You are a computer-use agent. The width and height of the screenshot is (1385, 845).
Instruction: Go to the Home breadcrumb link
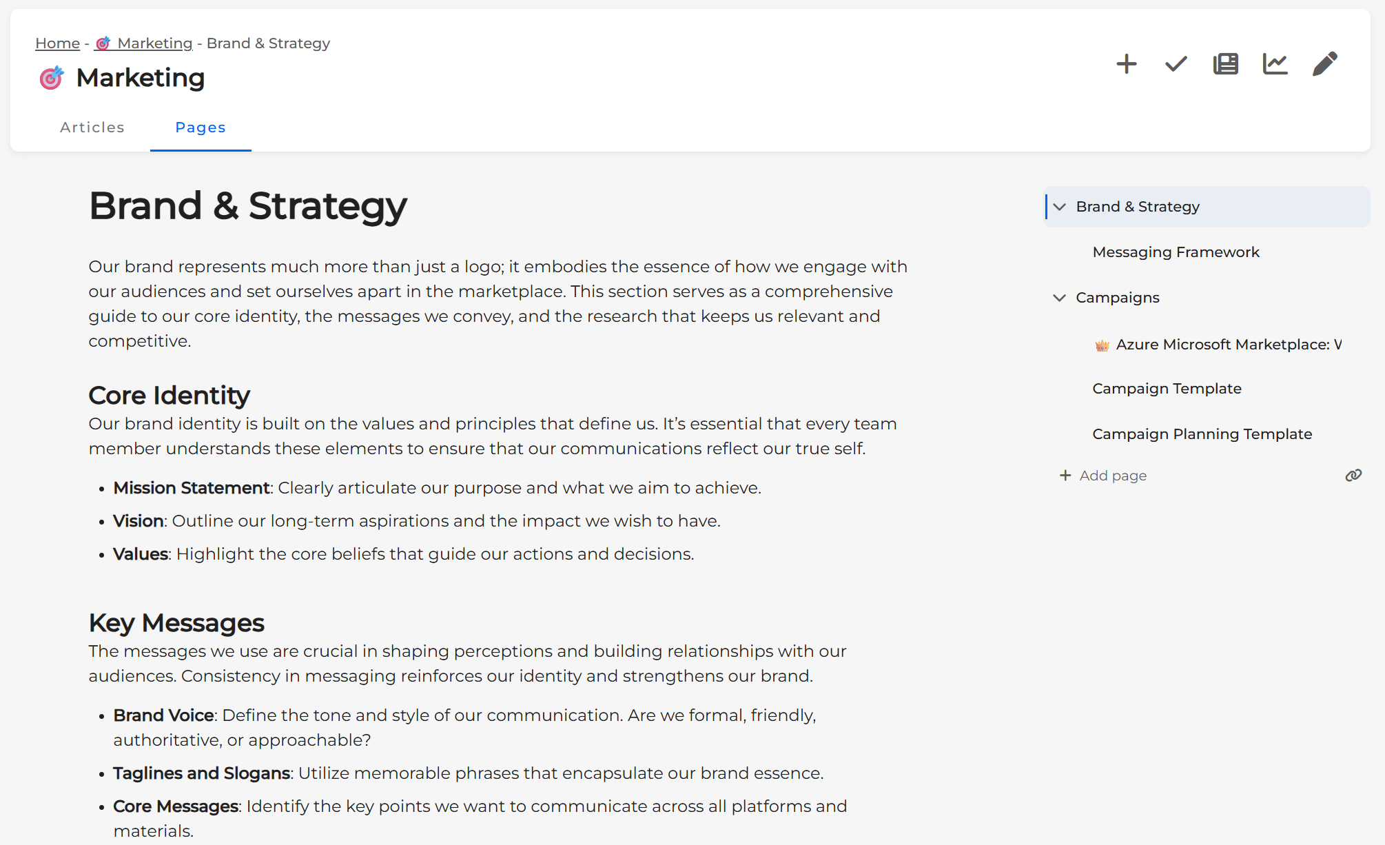[x=57, y=43]
